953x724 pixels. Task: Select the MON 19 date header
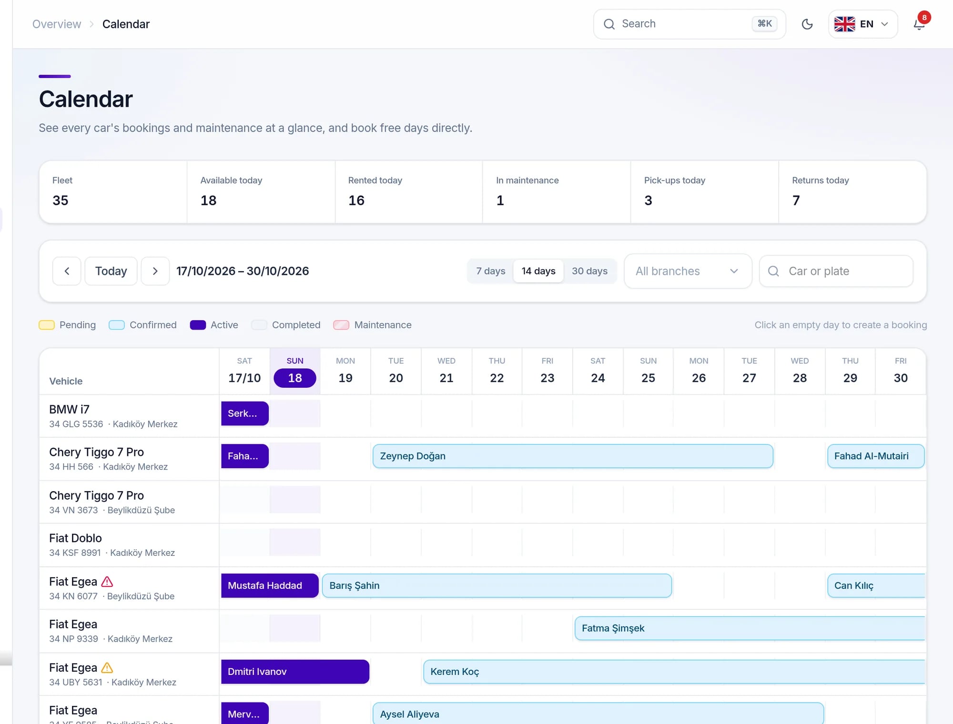[345, 372]
